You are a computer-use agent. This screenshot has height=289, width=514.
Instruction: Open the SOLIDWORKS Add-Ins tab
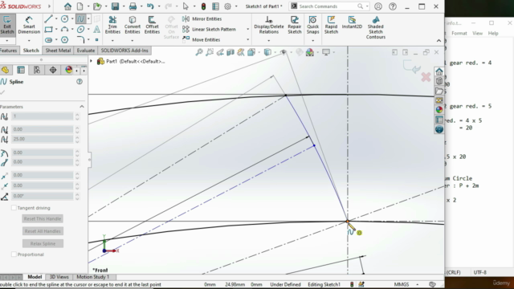pos(124,51)
